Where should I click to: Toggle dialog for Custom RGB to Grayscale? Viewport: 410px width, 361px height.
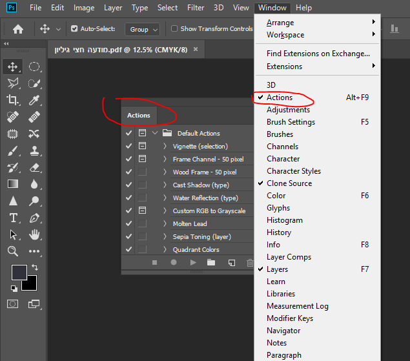tap(142, 211)
